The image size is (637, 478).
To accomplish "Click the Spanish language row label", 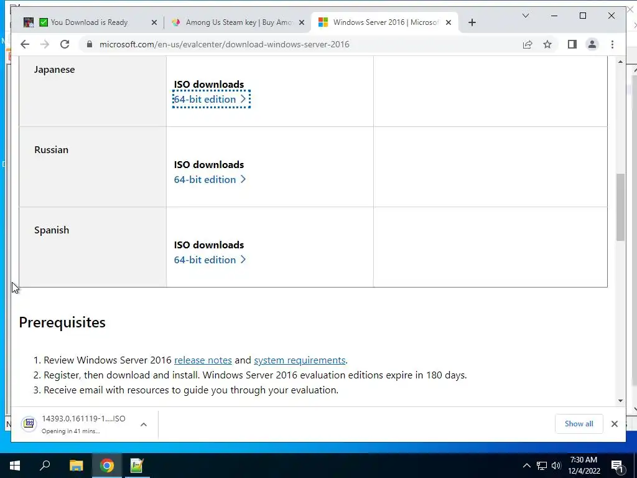I will pyautogui.click(x=52, y=230).
